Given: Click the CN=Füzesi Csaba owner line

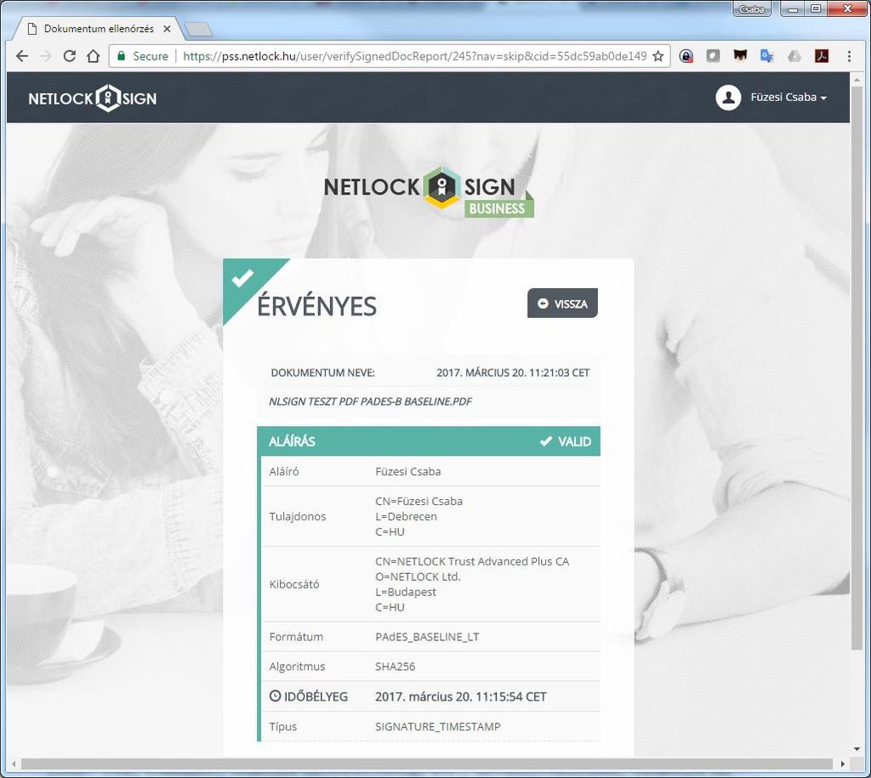Looking at the screenshot, I should [418, 501].
